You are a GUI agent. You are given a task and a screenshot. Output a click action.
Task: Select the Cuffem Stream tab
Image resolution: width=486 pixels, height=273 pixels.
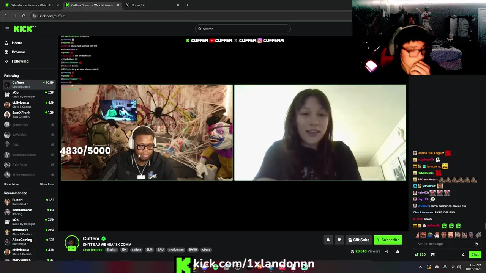(x=92, y=5)
